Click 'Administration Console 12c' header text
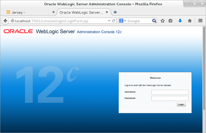Screen dimensions: 206x133 click(99, 32)
